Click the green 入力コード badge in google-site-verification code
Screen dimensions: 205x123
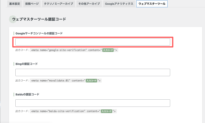click(108, 50)
